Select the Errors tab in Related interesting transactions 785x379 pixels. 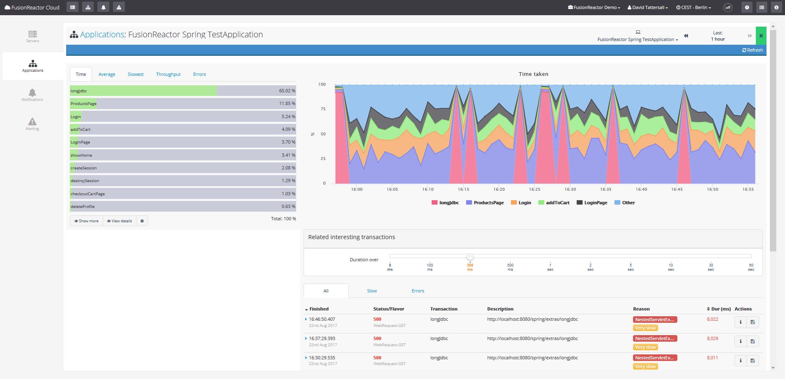[x=417, y=290]
